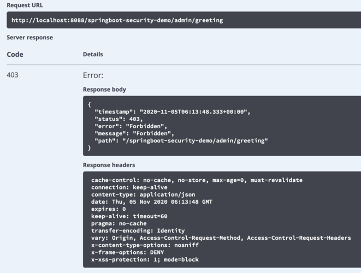Select the "path" line in response body
Viewport: 361px width, 273px height.
click(x=181, y=141)
